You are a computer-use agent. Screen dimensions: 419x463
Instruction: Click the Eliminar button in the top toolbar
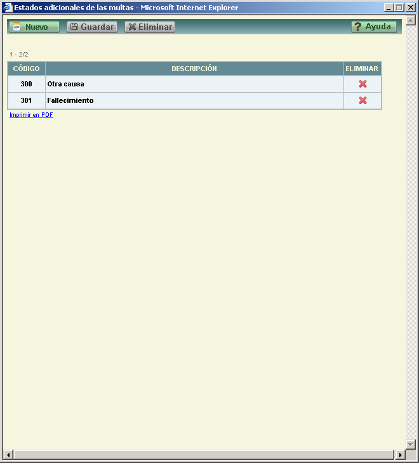pos(149,27)
